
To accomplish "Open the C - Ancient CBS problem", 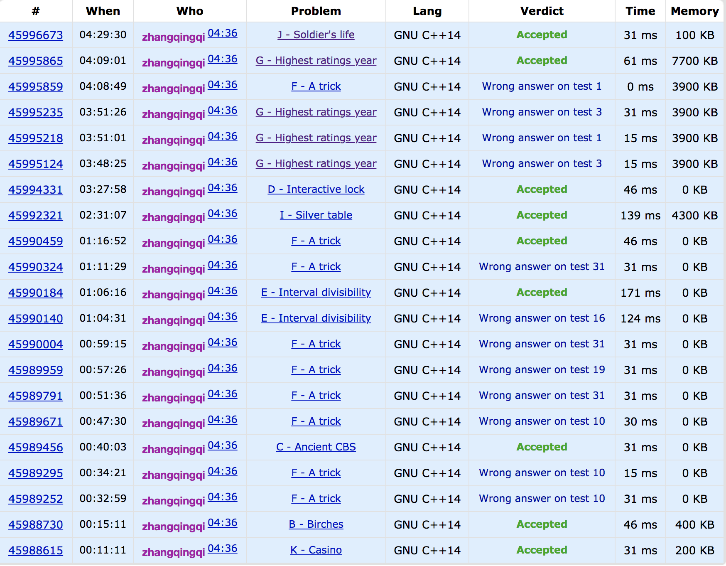I will point(316,447).
